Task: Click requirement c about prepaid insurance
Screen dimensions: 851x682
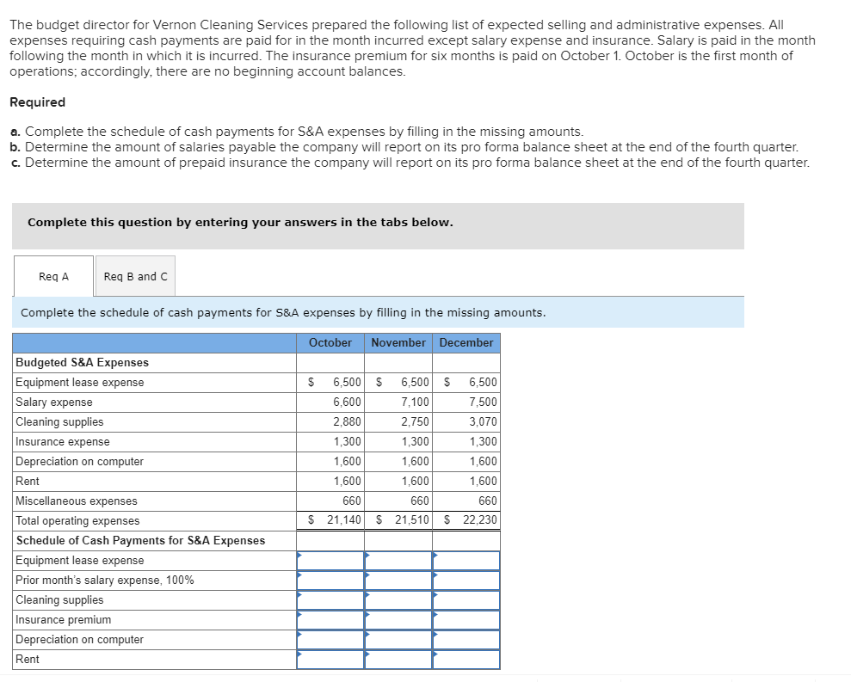Action: pos(410,163)
